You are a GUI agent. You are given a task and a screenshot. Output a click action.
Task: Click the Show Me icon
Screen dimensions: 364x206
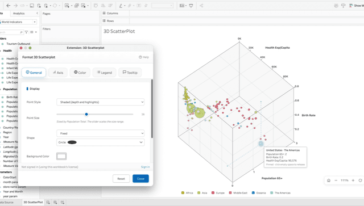point(351,6)
